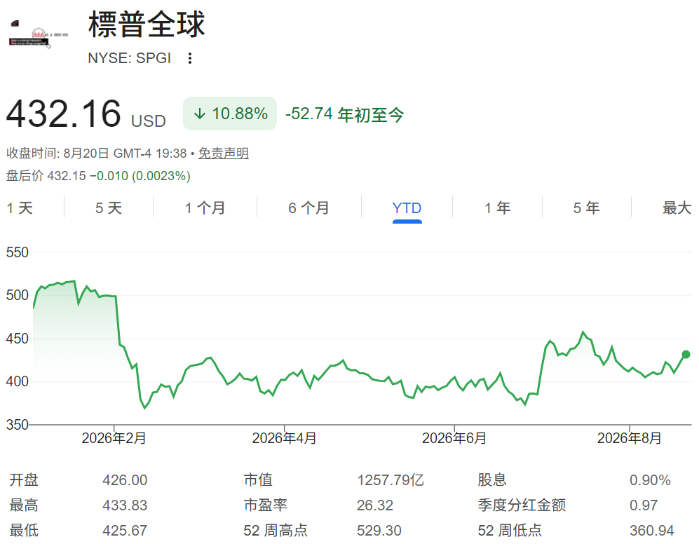Click the 季度分红金额 value 0.97
699x544 pixels.
pyautogui.click(x=644, y=505)
